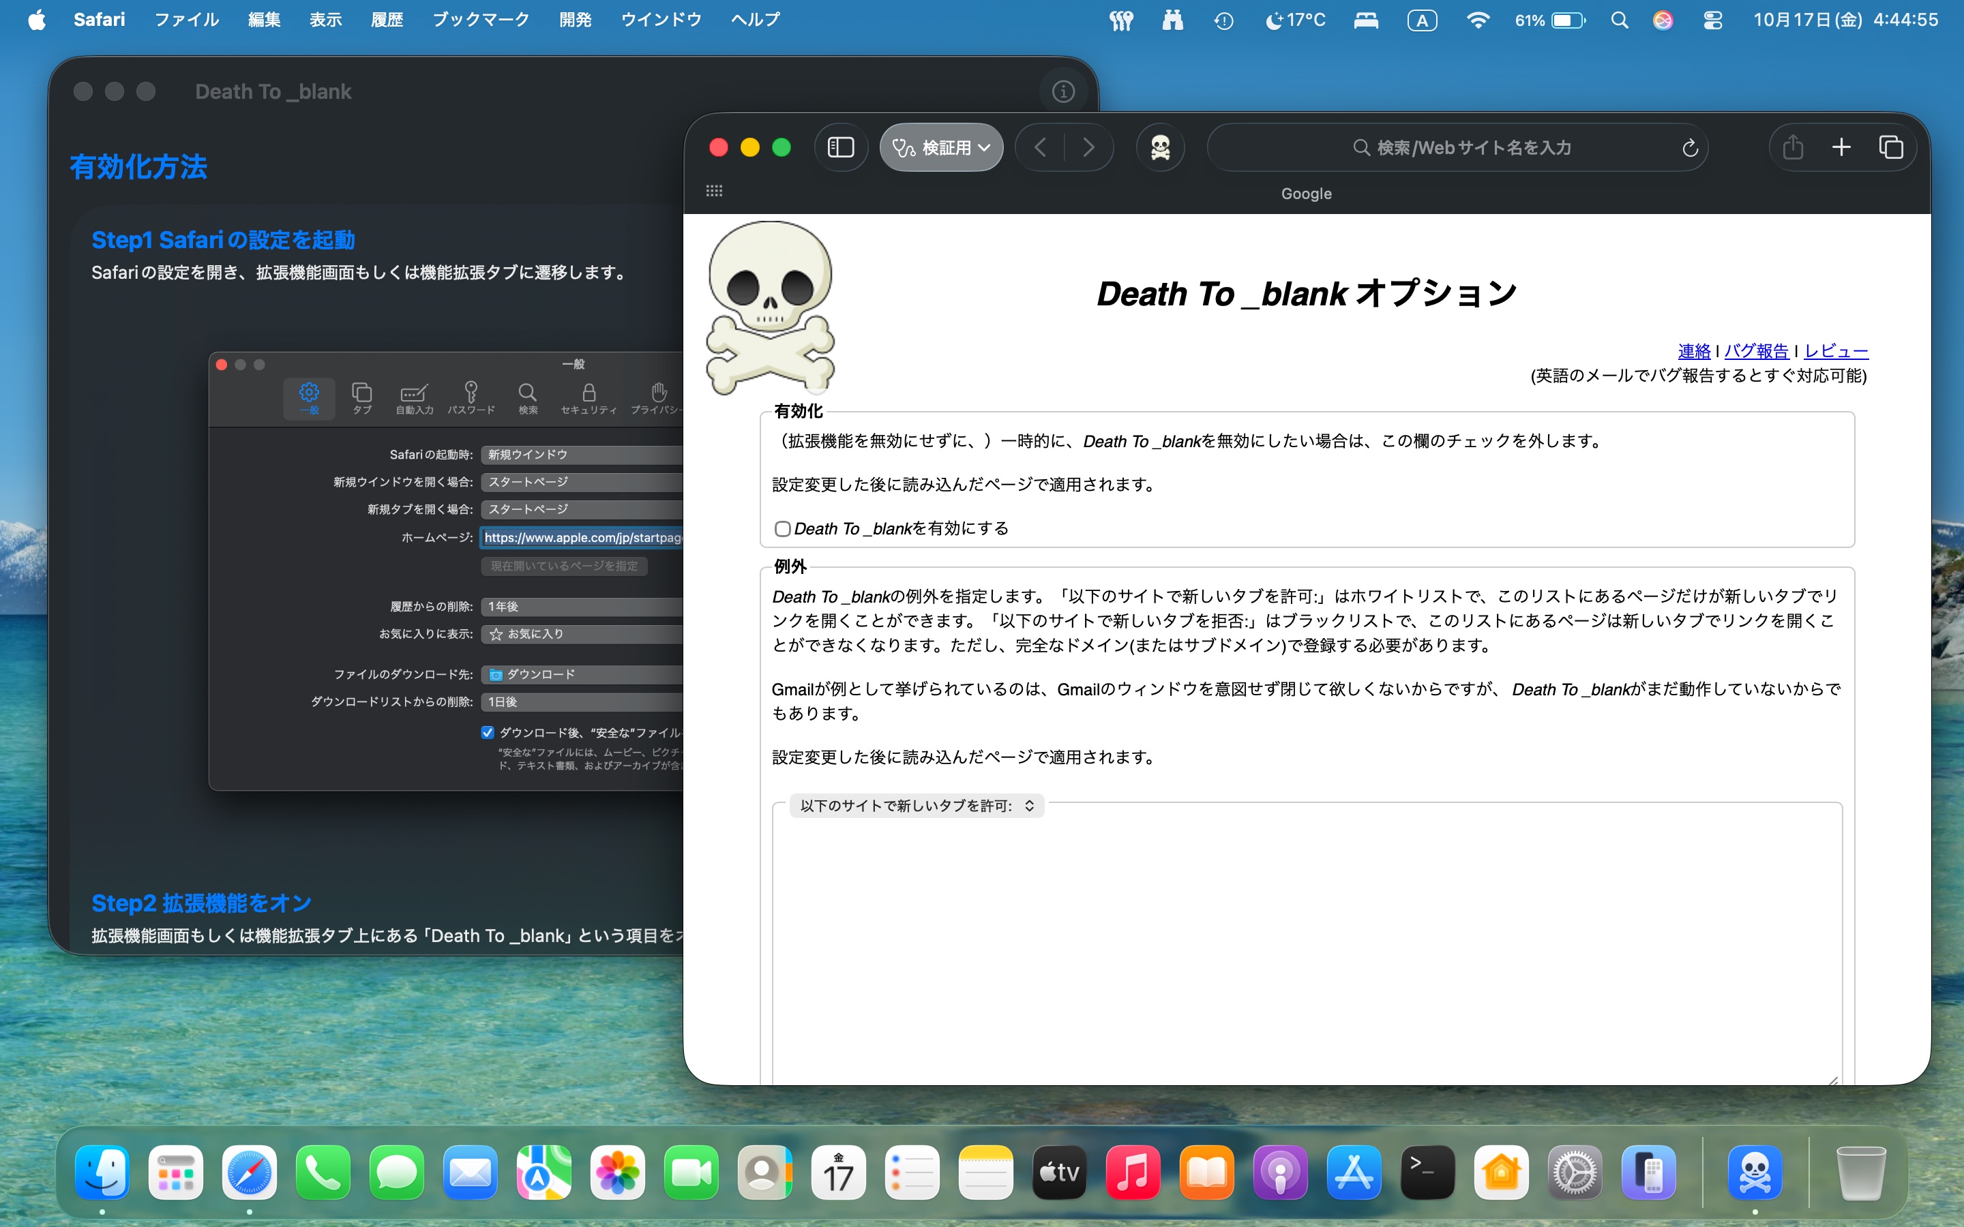Click the Step2 拡張機能をオン heading
The image size is (1964, 1227).
click(x=201, y=903)
